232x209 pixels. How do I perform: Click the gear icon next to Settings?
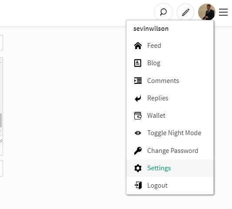click(138, 168)
